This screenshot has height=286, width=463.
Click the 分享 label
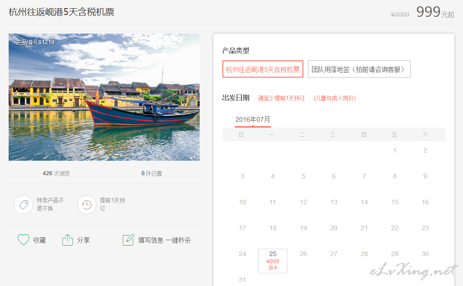(83, 240)
